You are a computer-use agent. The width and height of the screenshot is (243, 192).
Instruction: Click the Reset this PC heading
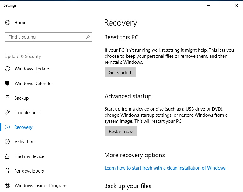[x=121, y=37]
